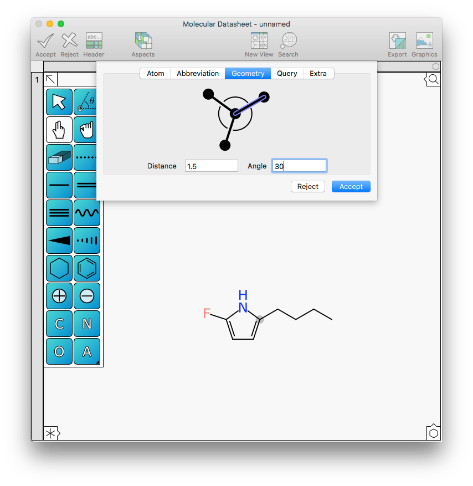This screenshot has height=486, width=473.
Task: Open the Query tab
Action: coord(287,73)
